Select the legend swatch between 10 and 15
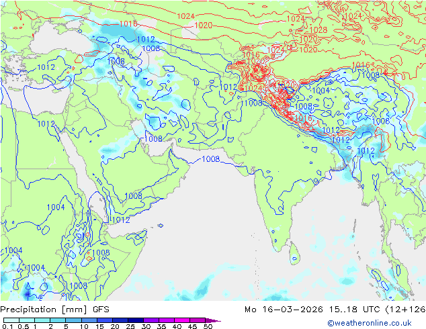The width and height of the screenshot is (426, 329). [89, 320]
